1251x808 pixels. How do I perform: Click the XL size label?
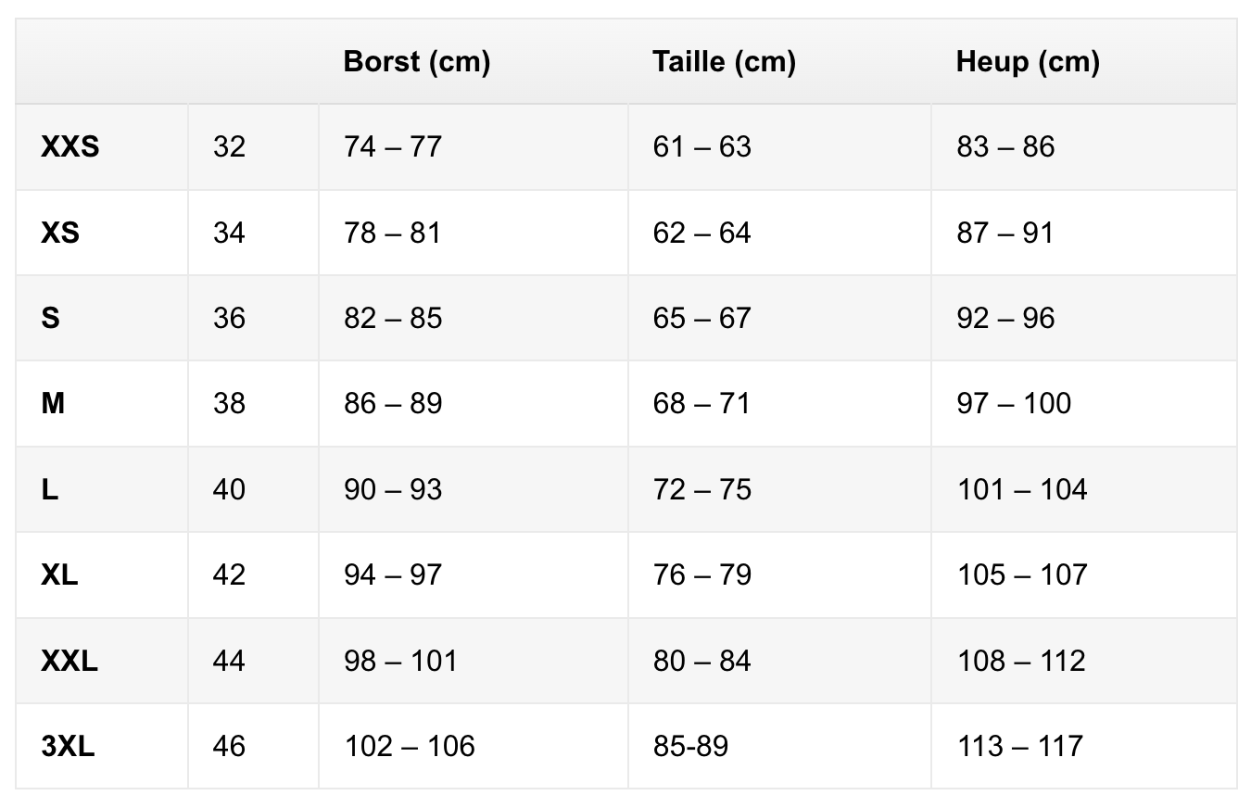pos(59,574)
